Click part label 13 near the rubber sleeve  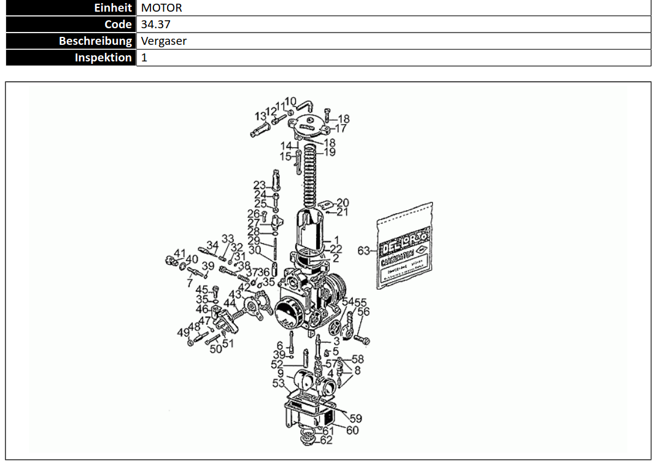[x=260, y=117]
